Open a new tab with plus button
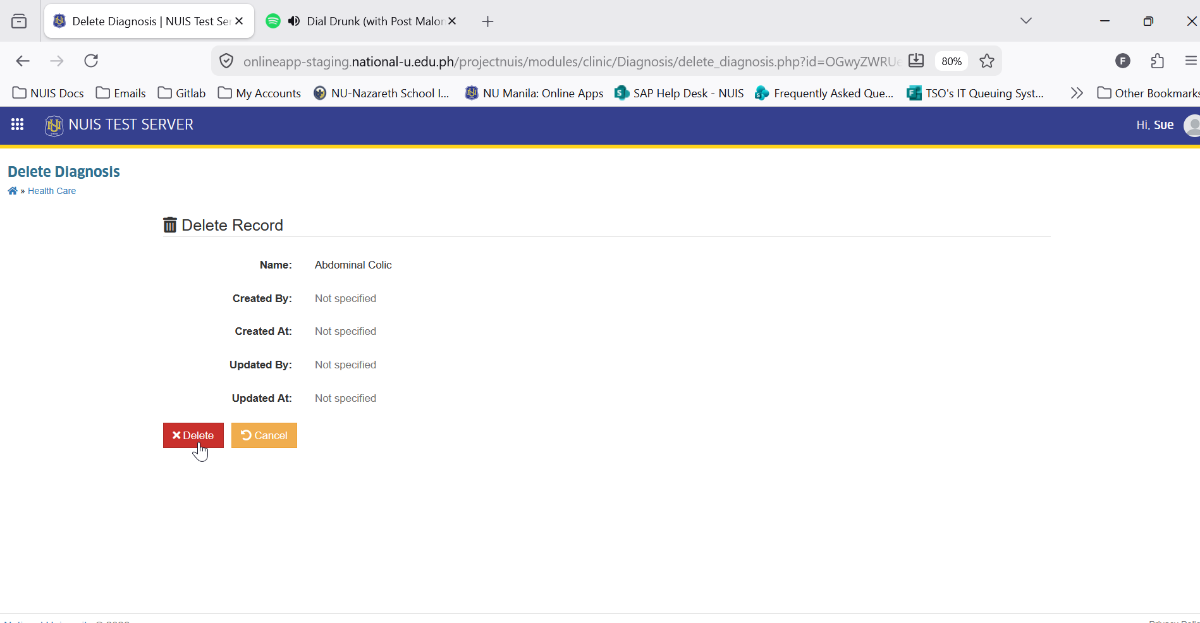Screen dimensions: 1200x623 [x=487, y=21]
